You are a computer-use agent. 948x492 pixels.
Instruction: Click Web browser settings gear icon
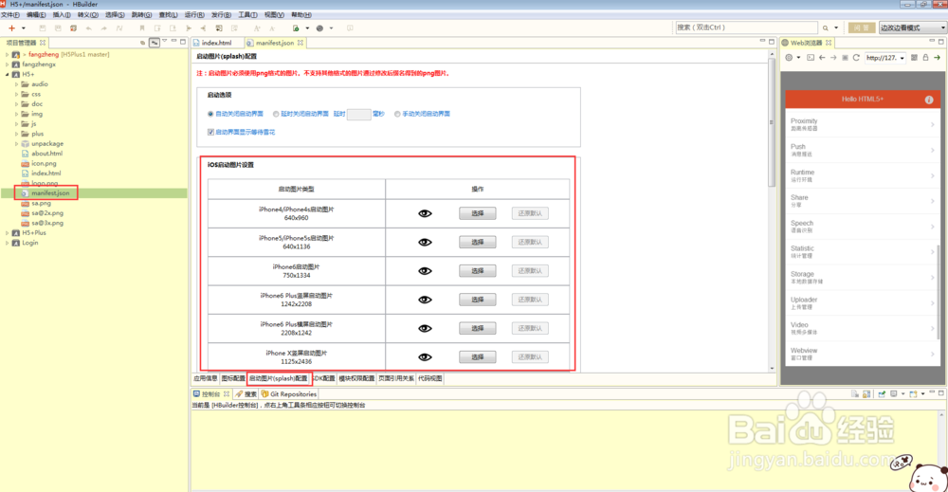[x=789, y=58]
